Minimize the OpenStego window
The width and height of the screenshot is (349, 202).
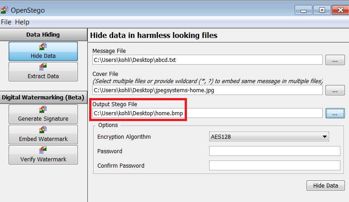(x=303, y=10)
